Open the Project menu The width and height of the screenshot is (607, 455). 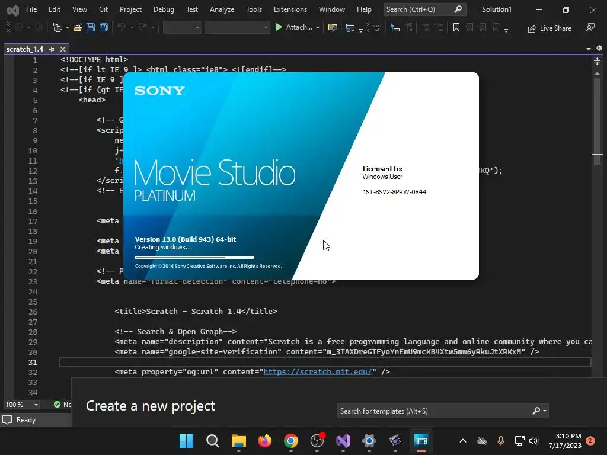coord(130,9)
